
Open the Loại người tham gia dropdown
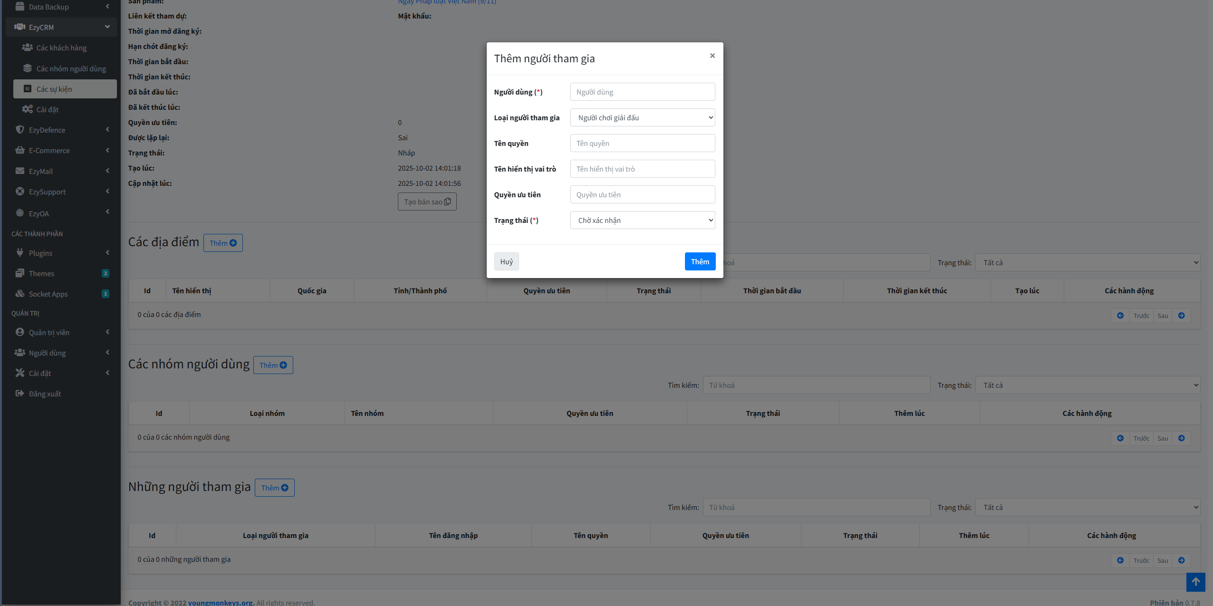pyautogui.click(x=642, y=118)
